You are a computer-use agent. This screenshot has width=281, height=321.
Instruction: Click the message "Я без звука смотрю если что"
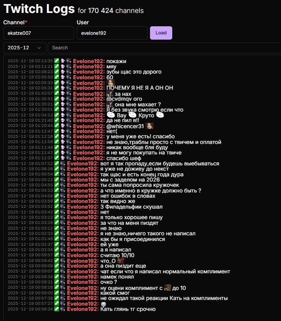[145, 110]
